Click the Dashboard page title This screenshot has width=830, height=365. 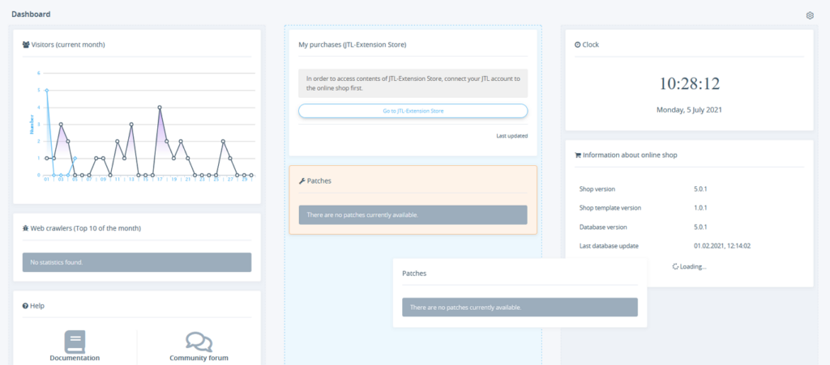pyautogui.click(x=32, y=15)
